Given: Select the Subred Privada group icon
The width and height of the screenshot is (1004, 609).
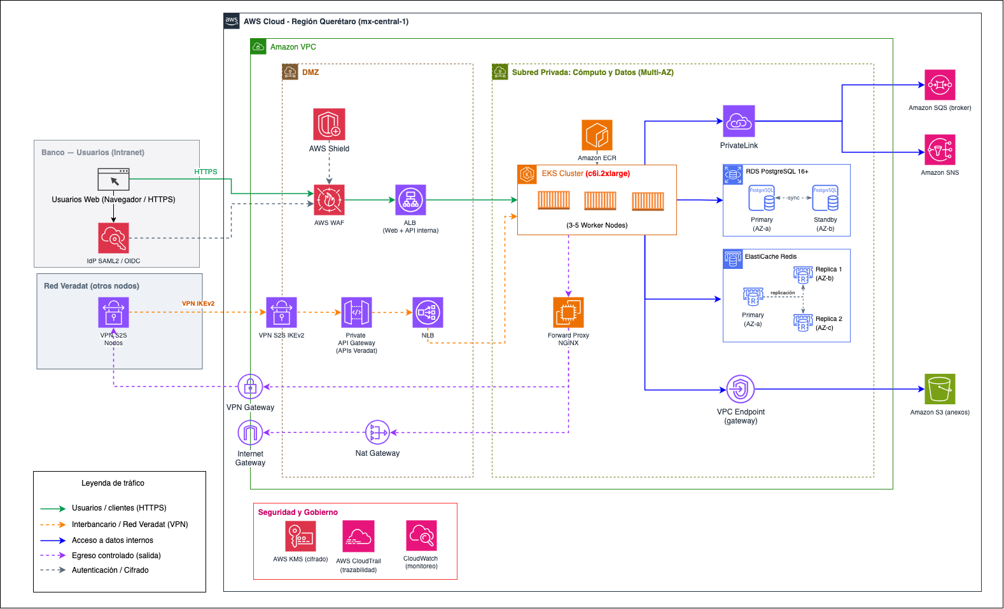Looking at the screenshot, I should click(500, 72).
